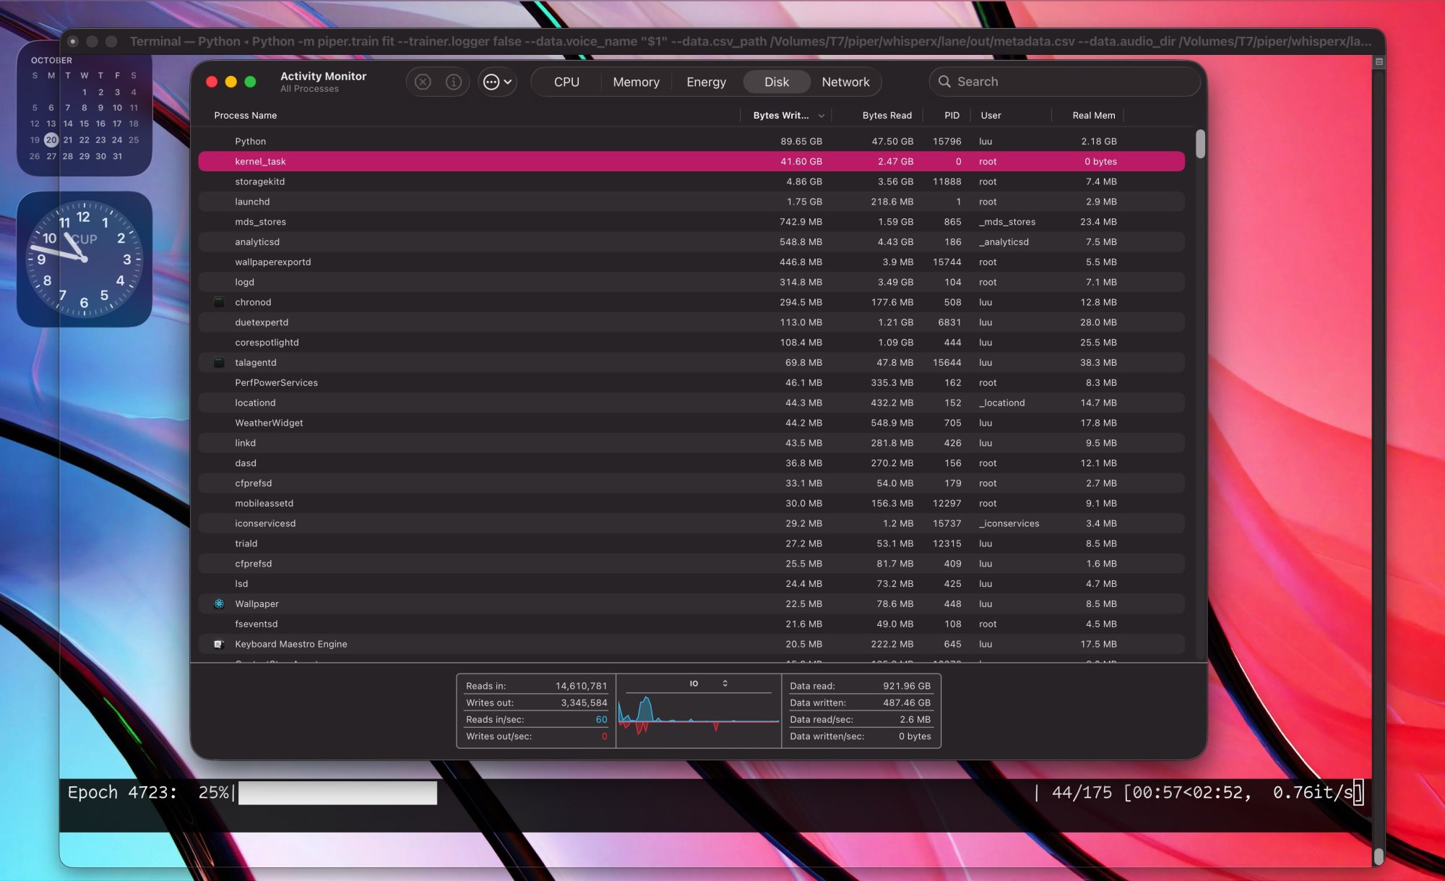Sort processes by Bytes Read column

(x=887, y=116)
